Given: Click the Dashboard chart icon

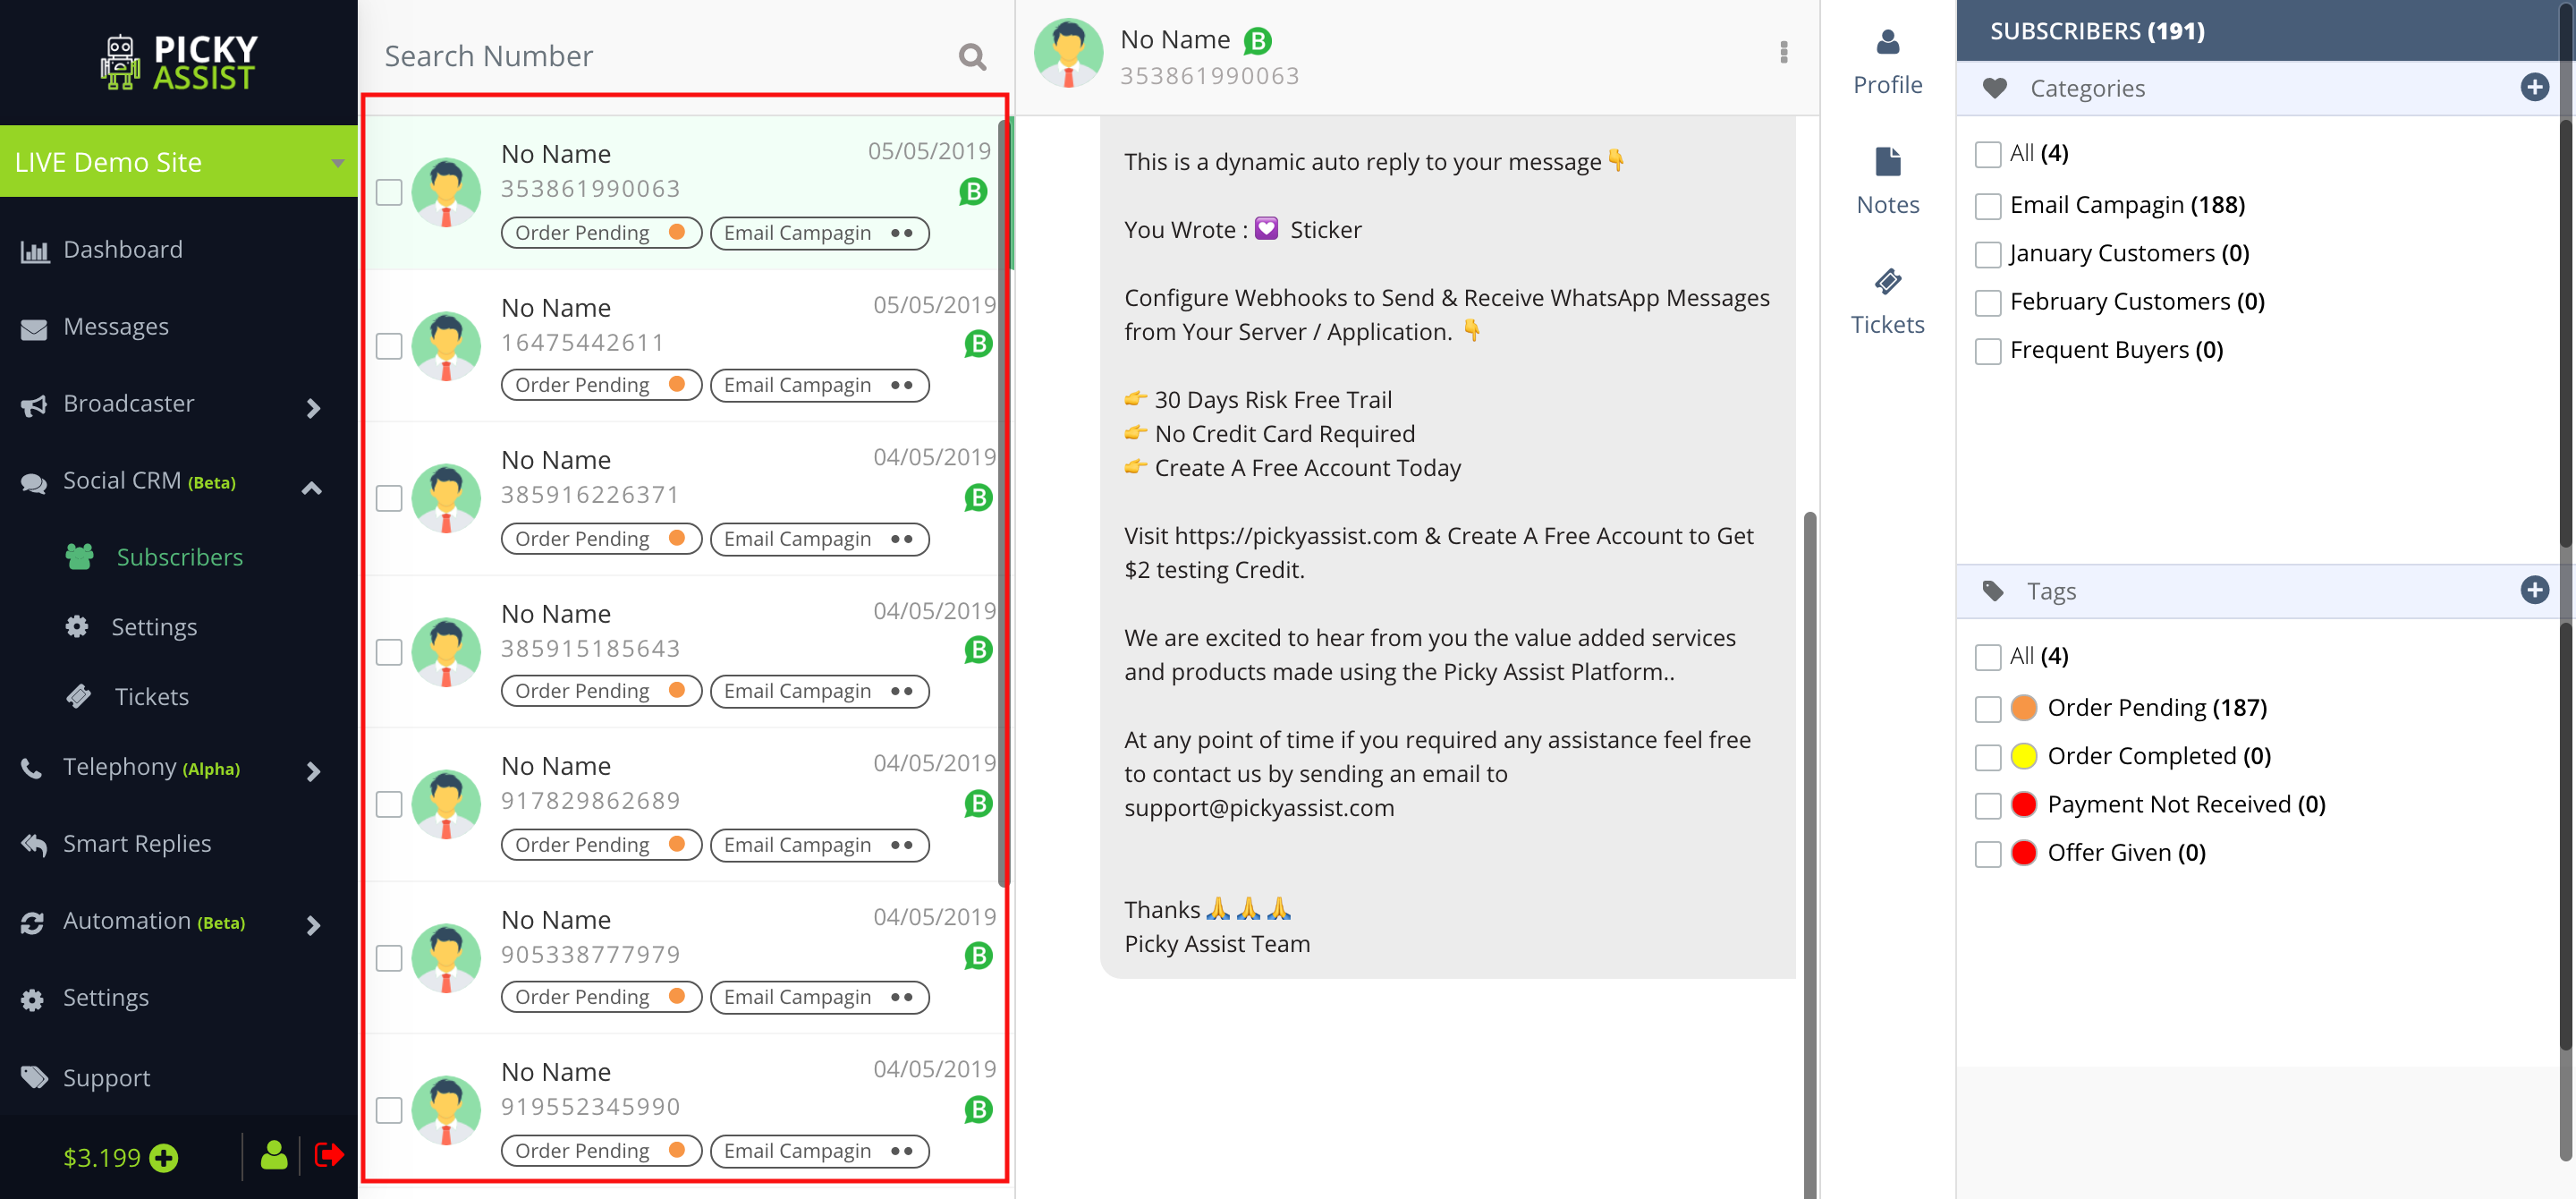Looking at the screenshot, I should click(34, 251).
